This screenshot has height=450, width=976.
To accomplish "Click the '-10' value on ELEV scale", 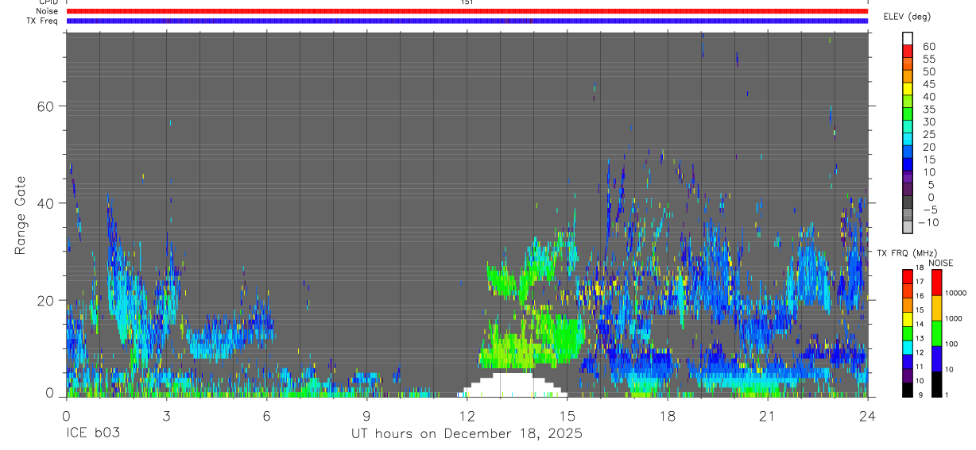I will tap(930, 223).
